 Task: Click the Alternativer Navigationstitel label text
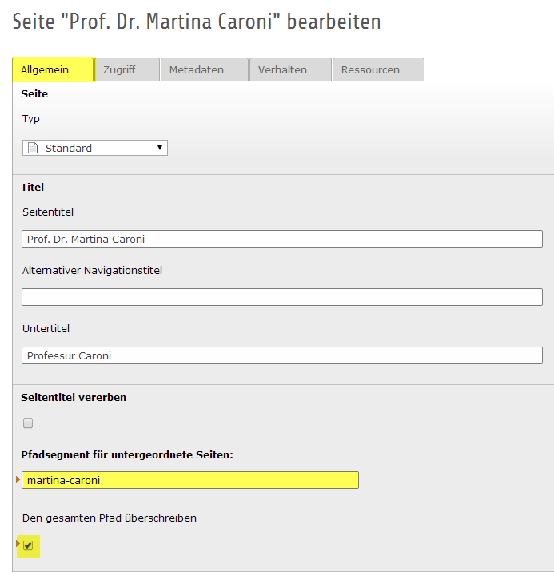(x=92, y=270)
